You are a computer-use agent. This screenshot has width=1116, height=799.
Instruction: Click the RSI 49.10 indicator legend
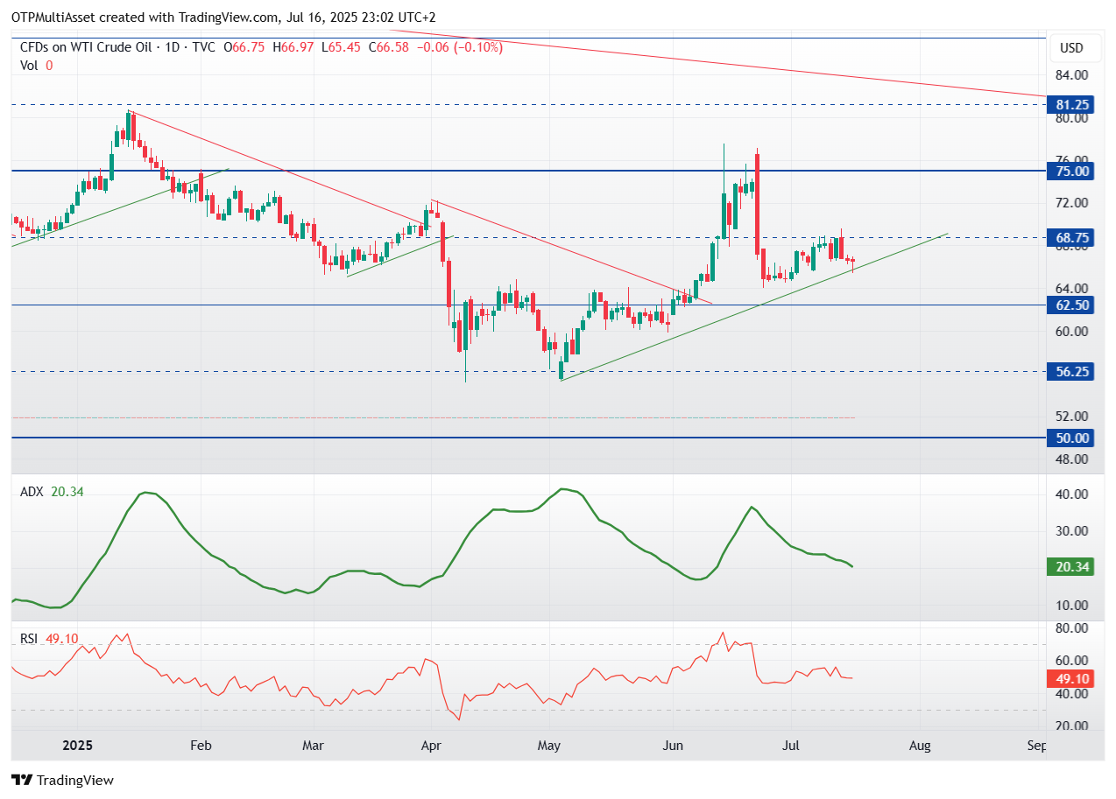(48, 639)
